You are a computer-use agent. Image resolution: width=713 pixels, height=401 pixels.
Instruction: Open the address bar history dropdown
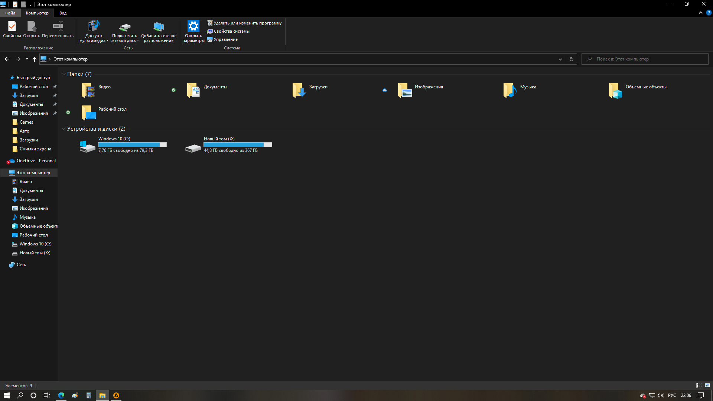[x=560, y=59]
